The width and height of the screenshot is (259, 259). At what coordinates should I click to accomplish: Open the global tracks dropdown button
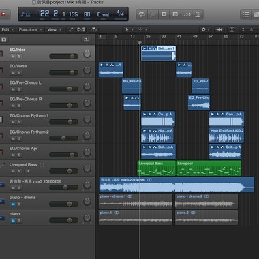coord(86,40)
